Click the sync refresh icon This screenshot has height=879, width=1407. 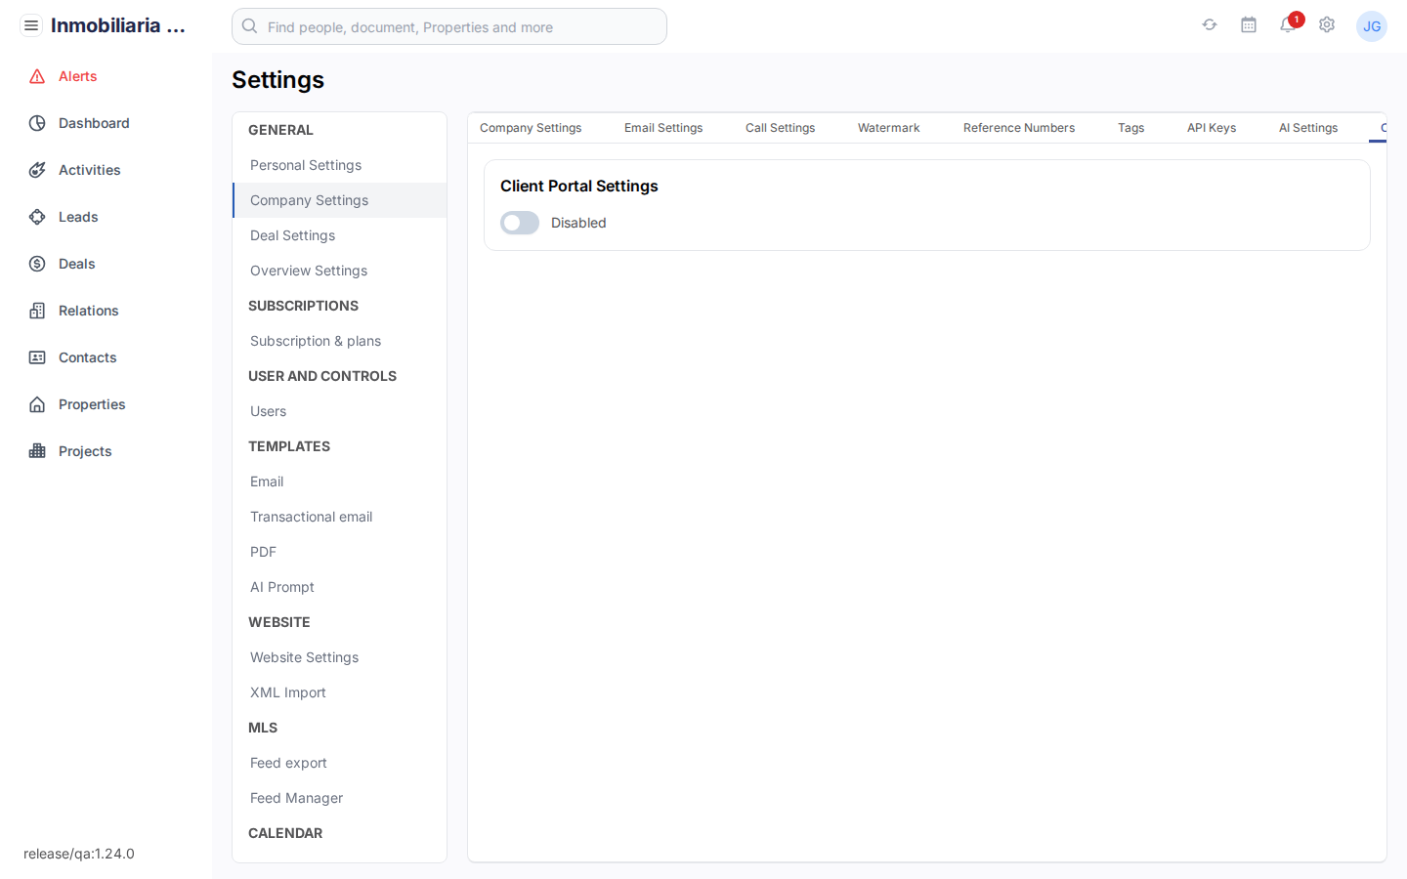point(1210,25)
